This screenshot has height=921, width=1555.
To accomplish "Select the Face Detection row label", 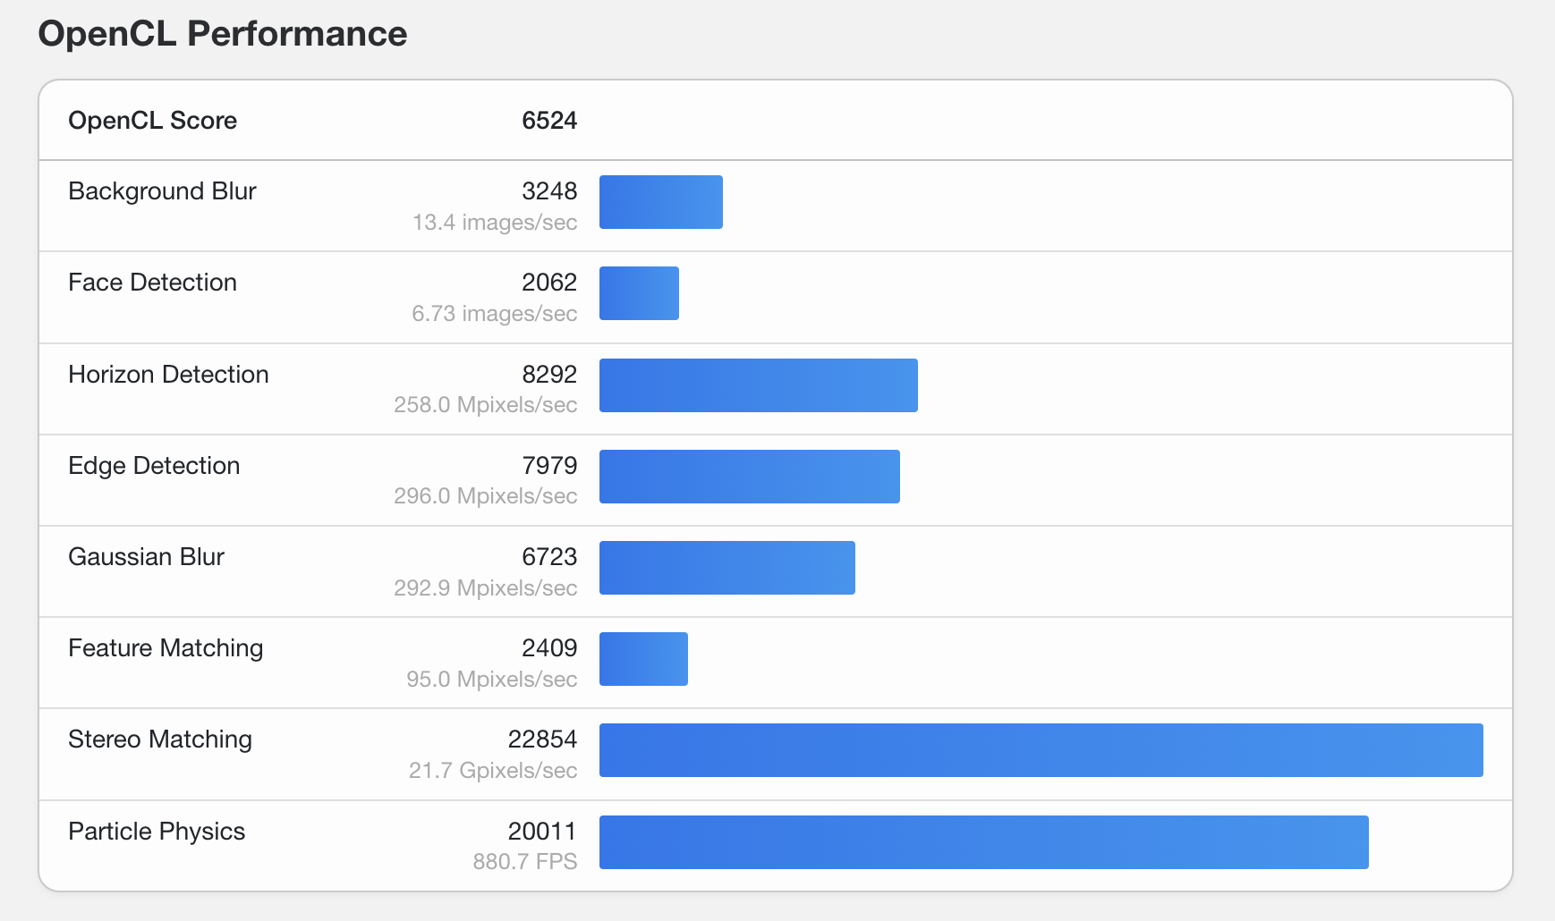I will [x=153, y=283].
